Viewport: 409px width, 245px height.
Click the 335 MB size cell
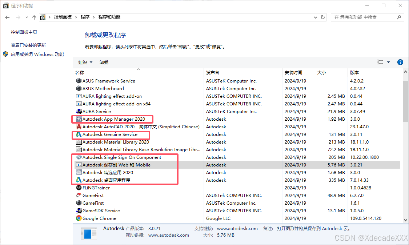coord(337,180)
